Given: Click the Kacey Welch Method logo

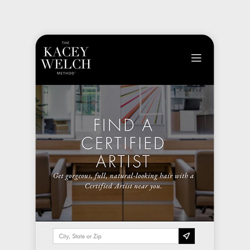Looking at the screenshot, I should click(x=66, y=58).
